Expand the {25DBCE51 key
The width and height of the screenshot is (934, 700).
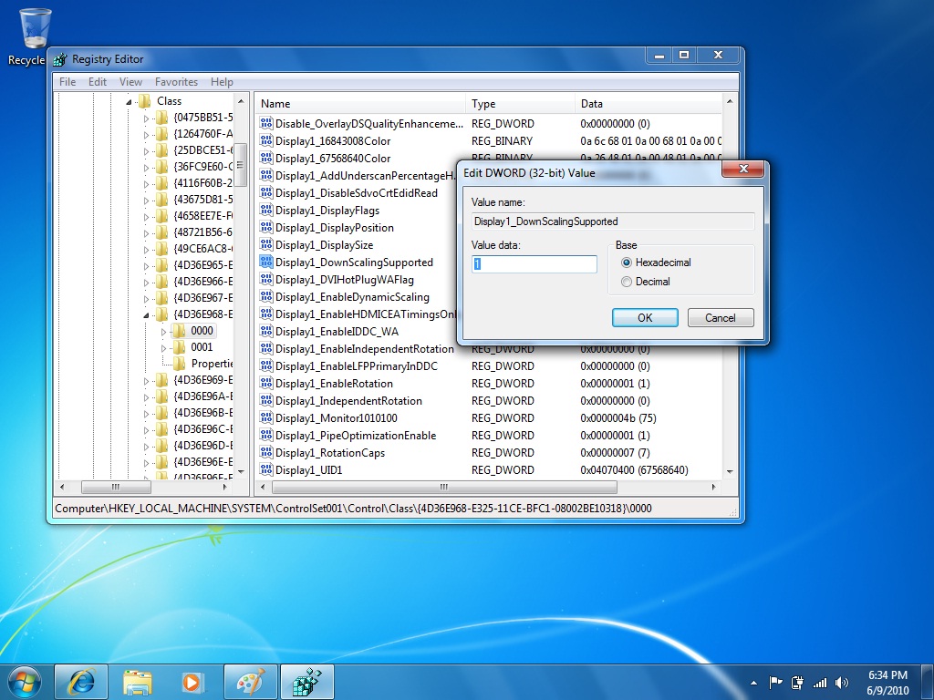point(146,151)
